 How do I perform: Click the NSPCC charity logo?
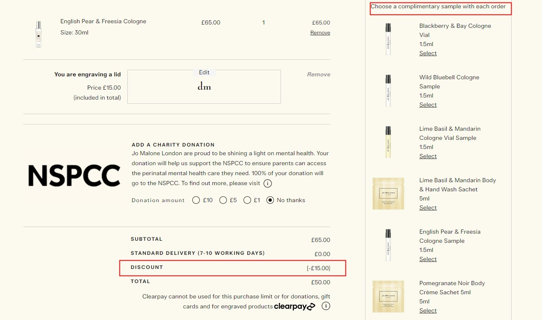point(74,176)
